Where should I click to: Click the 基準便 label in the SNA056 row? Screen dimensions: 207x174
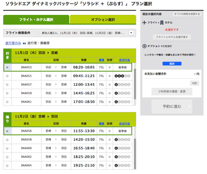123,131
